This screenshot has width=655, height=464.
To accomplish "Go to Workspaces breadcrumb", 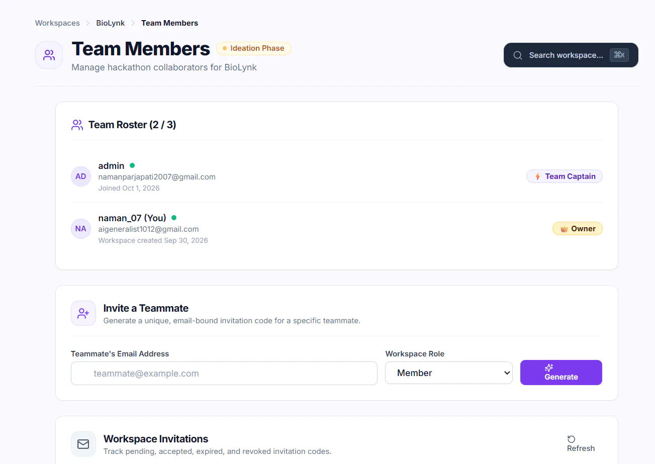I will click(57, 23).
